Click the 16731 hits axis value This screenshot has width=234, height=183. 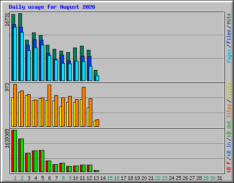[x=7, y=20]
